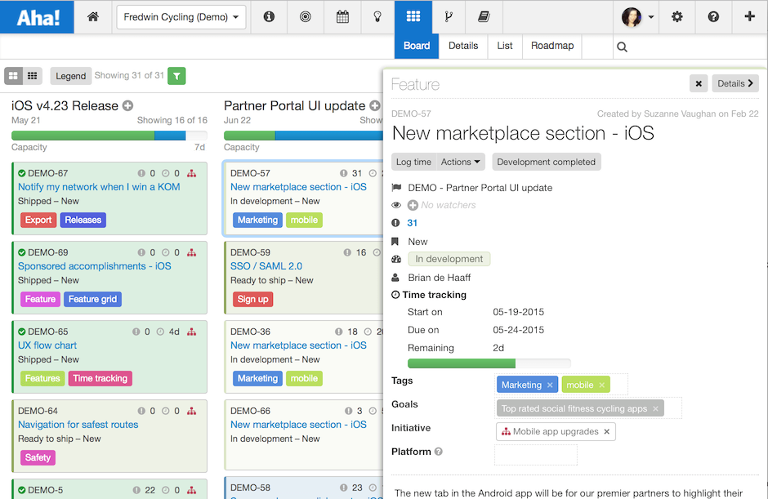Screen dimensions: 768x499
Task: Open Navigation for safest routes feature
Action: click(x=78, y=425)
